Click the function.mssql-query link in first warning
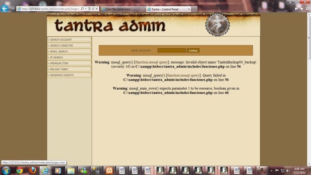 click(x=151, y=62)
